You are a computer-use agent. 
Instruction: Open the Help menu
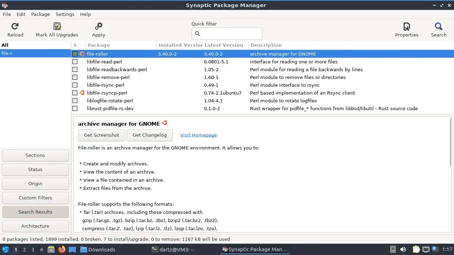click(85, 14)
